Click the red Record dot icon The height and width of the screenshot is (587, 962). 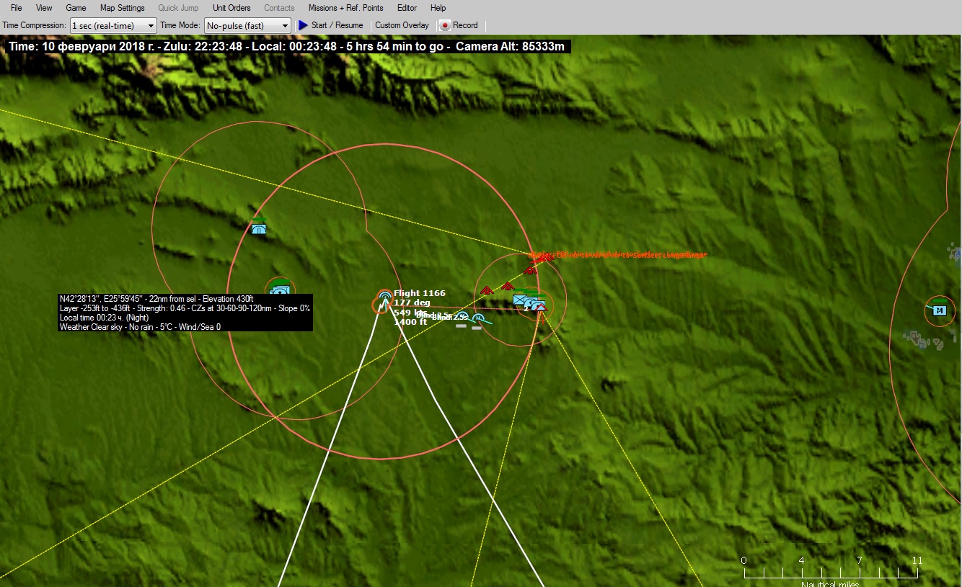coord(445,25)
